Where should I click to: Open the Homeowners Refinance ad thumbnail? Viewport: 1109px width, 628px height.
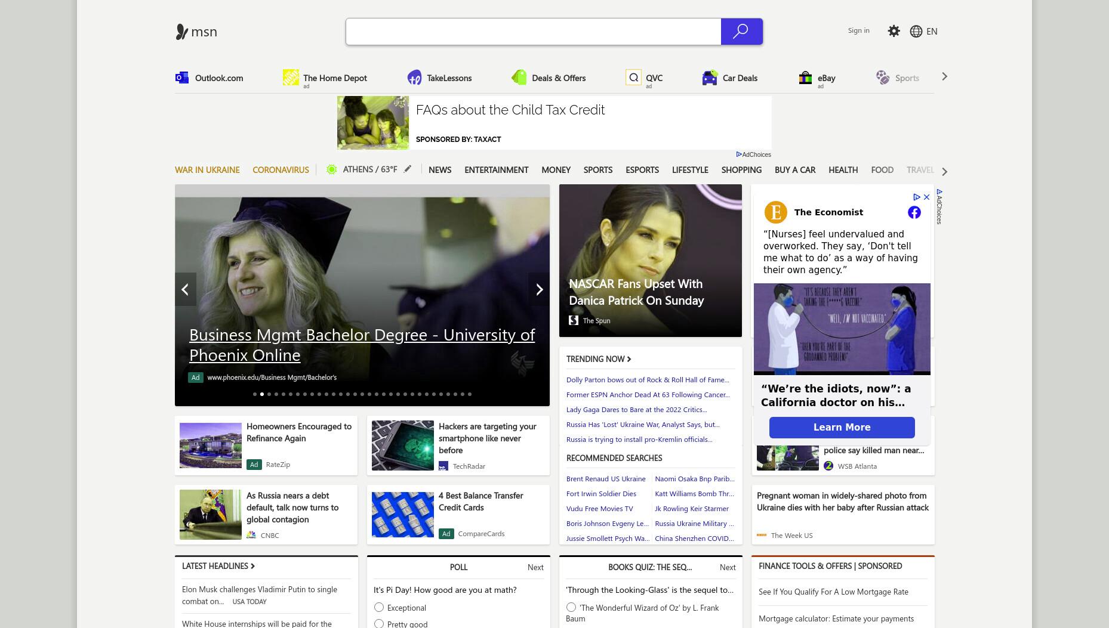coord(211,446)
